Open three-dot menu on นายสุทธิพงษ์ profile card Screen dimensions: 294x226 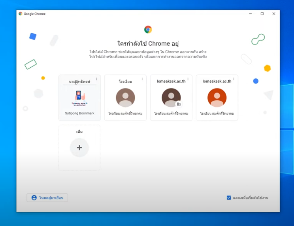click(x=96, y=79)
